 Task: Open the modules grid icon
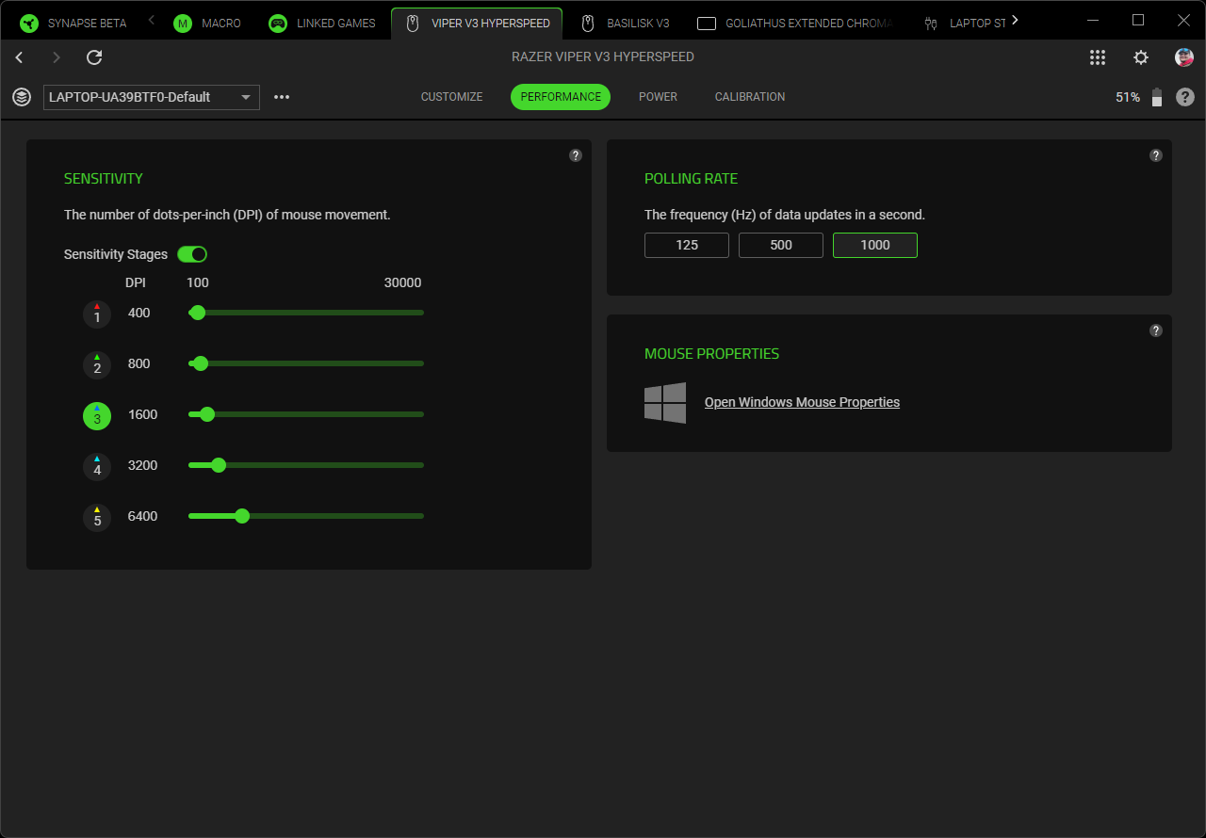pos(1098,57)
